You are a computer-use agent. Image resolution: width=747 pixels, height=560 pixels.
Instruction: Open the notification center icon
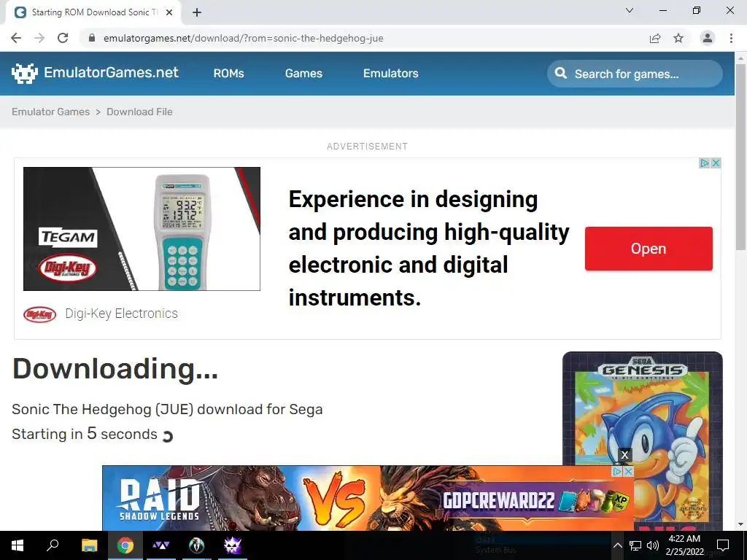723,545
